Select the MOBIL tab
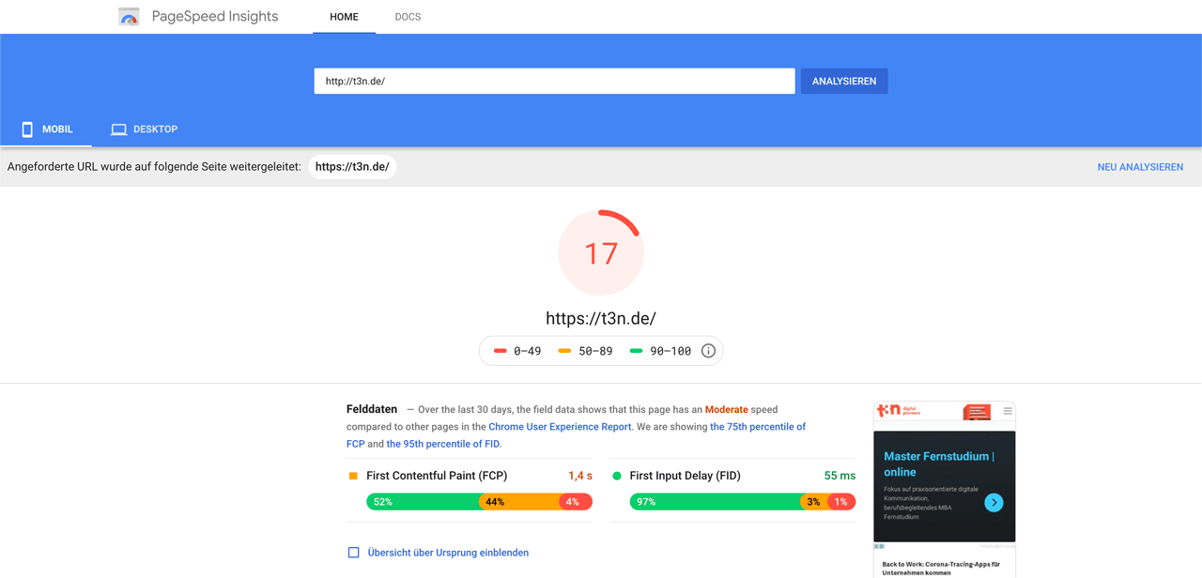This screenshot has height=578, width=1202. tap(46, 129)
